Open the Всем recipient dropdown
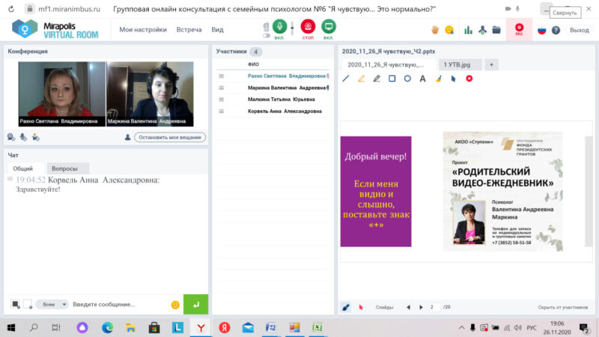This screenshot has height=337, width=599. point(52,305)
